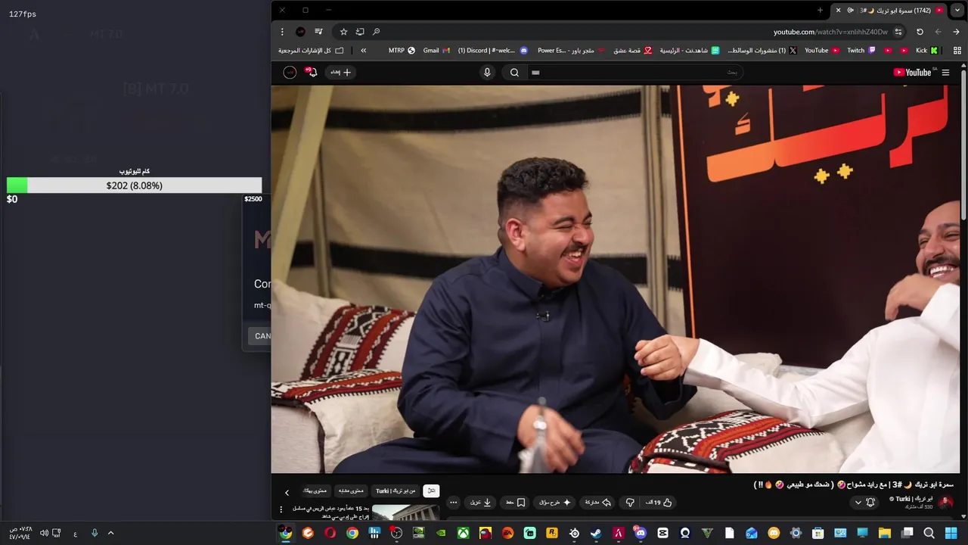968x545 pixels.
Task: Open the all bookmarks folder
Action: [x=311, y=51]
